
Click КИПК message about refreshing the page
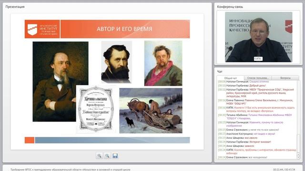click(x=257, y=152)
